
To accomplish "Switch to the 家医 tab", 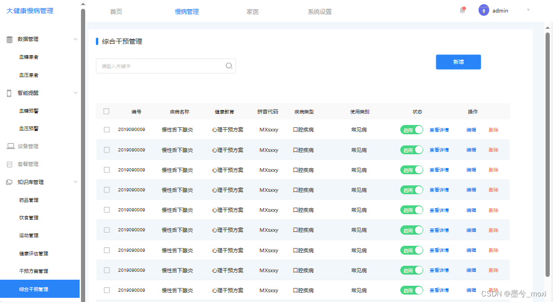I will point(252,12).
